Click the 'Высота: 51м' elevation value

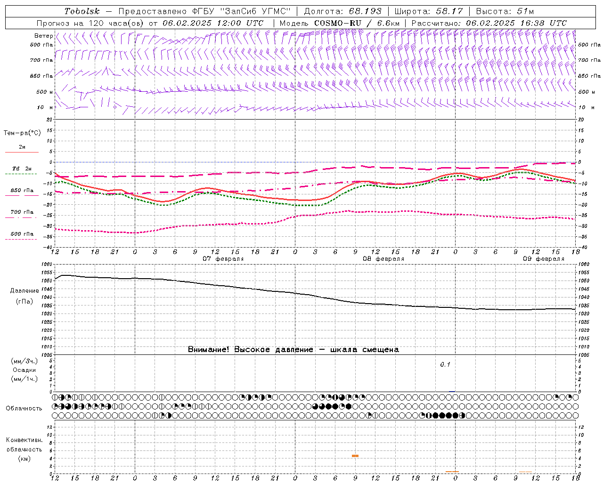[x=505, y=11]
